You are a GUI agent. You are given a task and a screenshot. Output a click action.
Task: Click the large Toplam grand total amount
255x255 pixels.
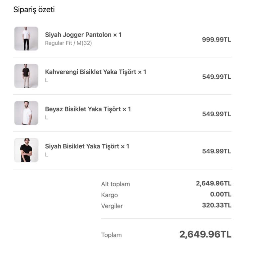(205, 234)
